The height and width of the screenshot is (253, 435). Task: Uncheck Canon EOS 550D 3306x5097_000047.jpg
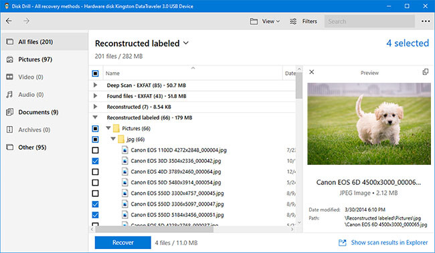[95, 204]
